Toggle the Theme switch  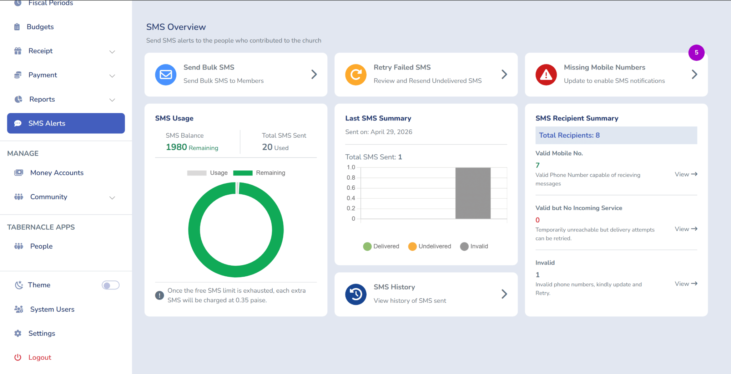pos(111,285)
